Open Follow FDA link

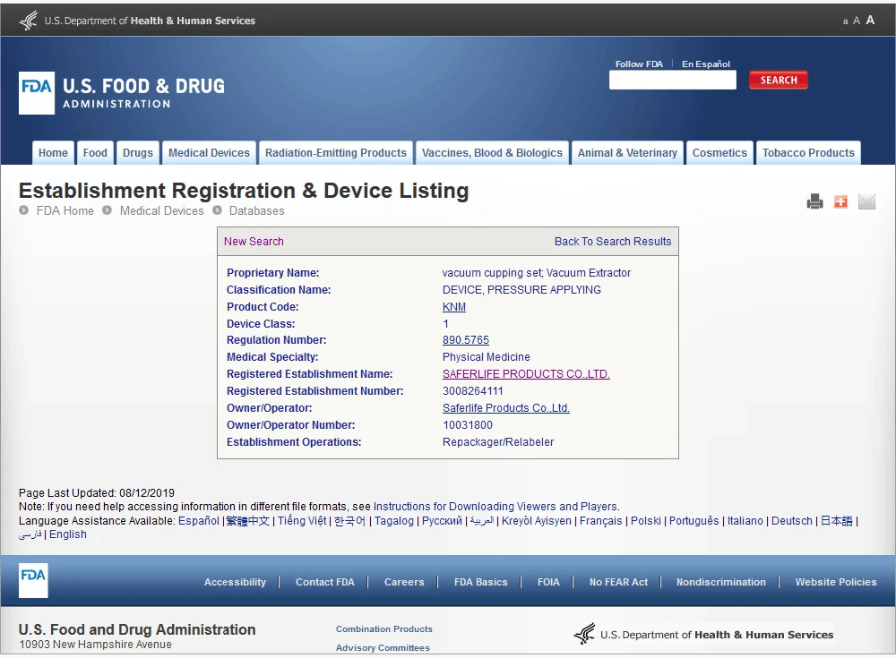639,64
